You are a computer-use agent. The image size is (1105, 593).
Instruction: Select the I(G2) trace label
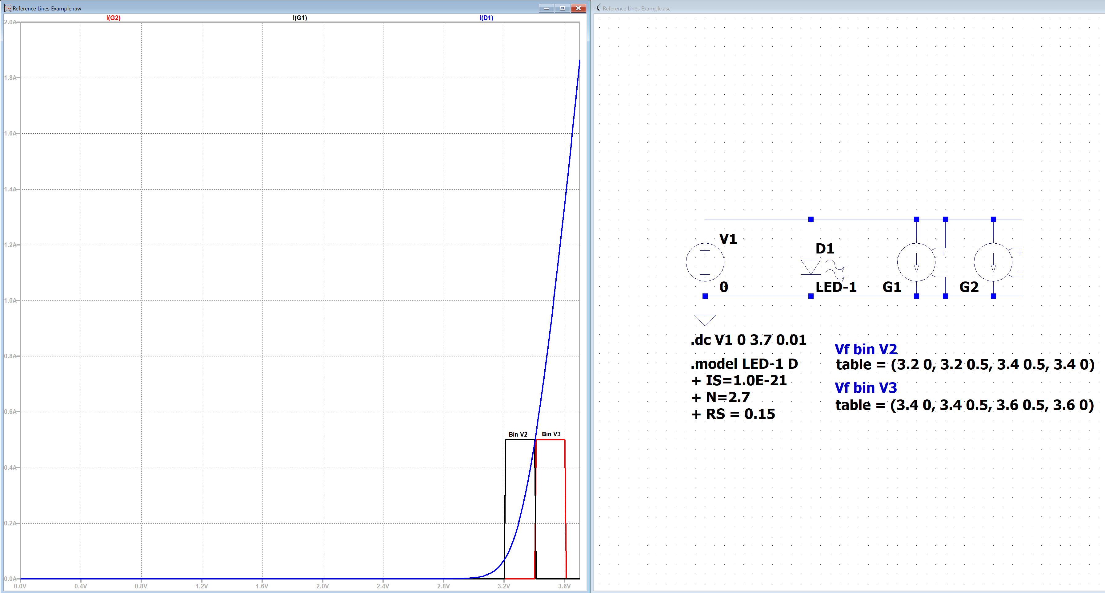(113, 18)
